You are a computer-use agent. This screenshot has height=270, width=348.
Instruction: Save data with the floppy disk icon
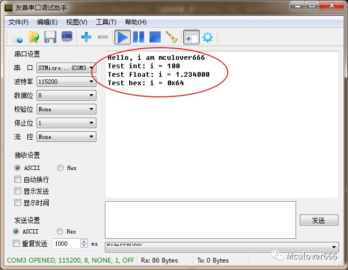tap(50, 37)
